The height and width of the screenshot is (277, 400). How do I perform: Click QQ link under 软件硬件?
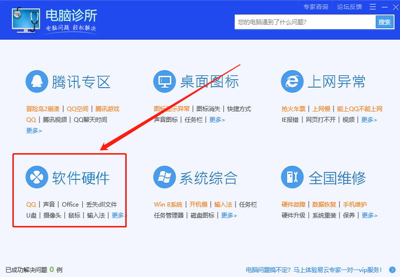coord(31,205)
